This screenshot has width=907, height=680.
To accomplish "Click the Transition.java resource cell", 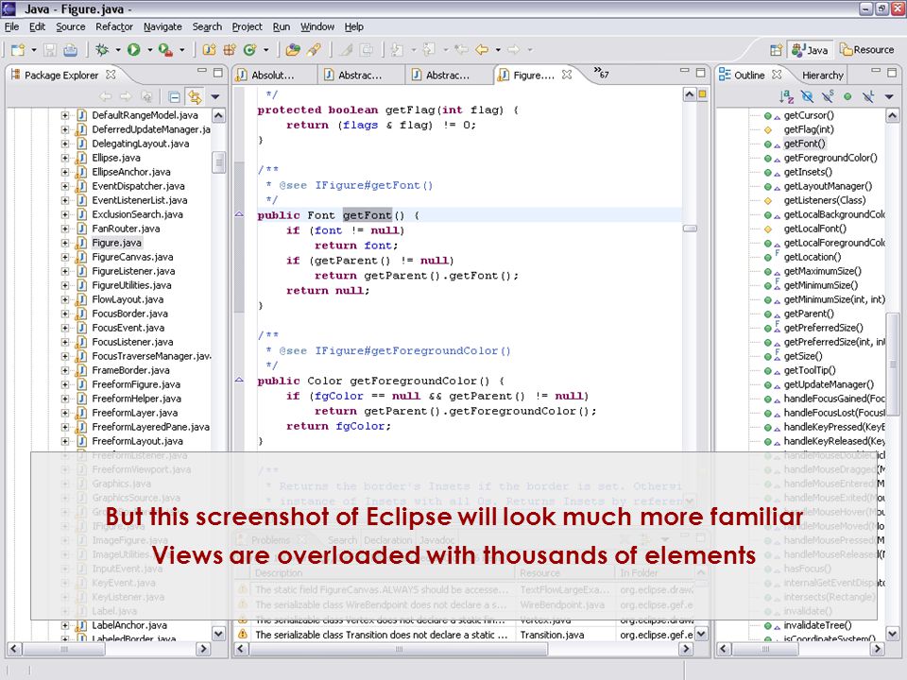I will click(553, 635).
